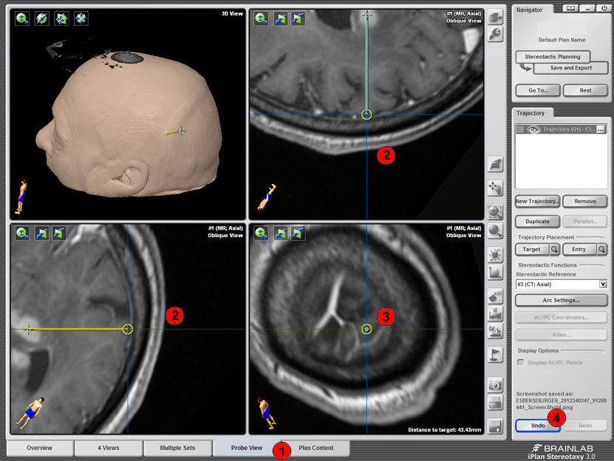Image resolution: width=614 pixels, height=461 pixels.
Task: Click the printer icon in right toolbar
Action: 496,403
